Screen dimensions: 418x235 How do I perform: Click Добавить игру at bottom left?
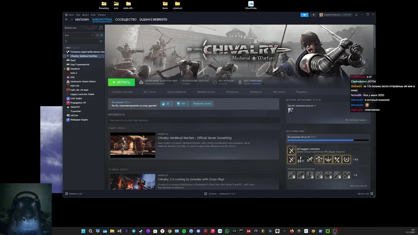(74, 194)
